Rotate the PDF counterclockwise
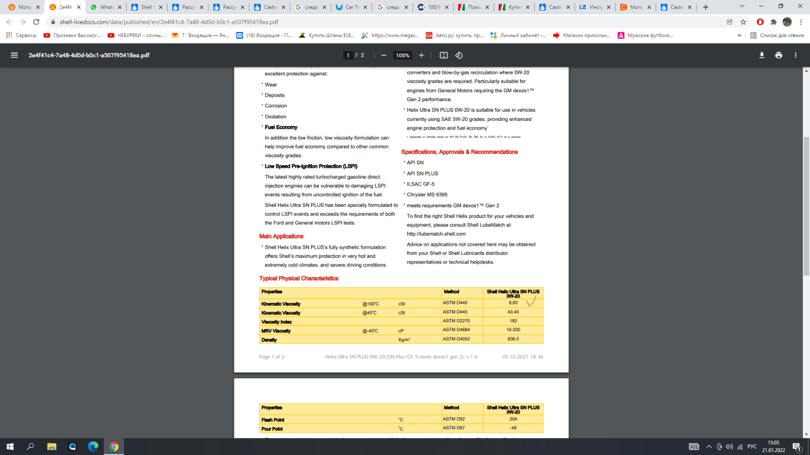This screenshot has height=455, width=810. coord(459,55)
